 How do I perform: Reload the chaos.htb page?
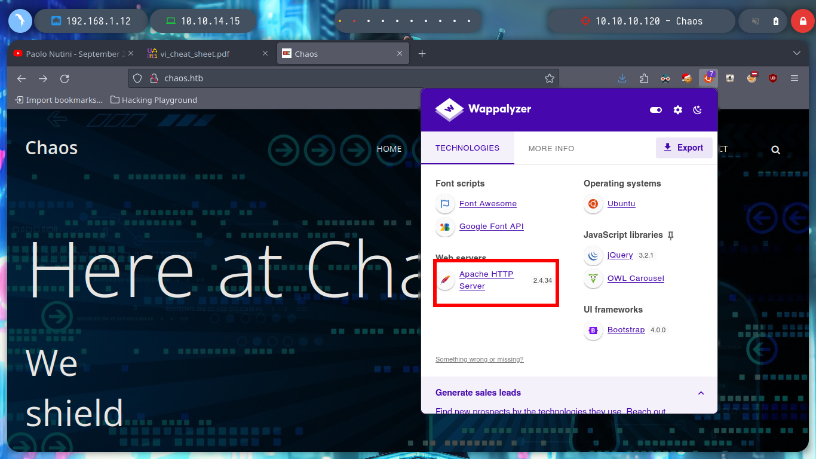[x=65, y=78]
